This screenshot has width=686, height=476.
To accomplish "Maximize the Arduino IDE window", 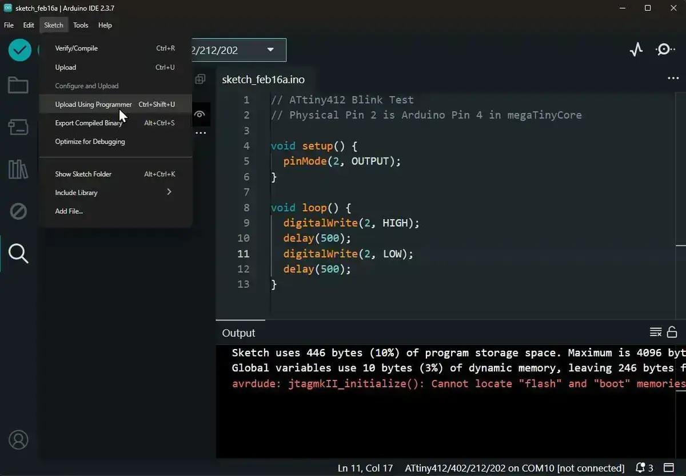I will [648, 8].
